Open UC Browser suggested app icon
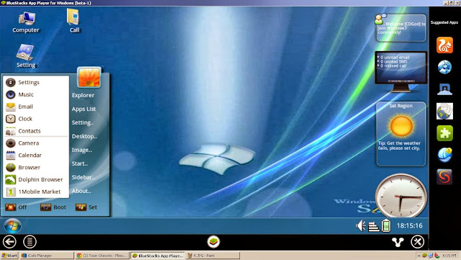 tap(444, 45)
